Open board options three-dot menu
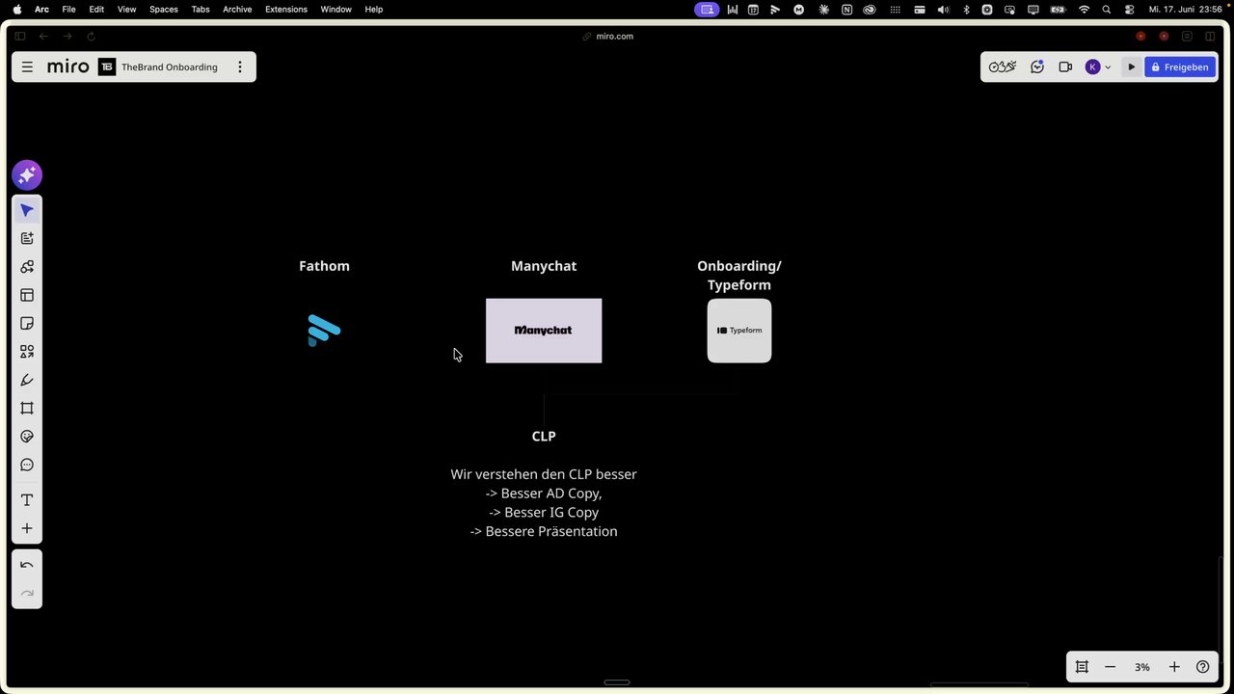This screenshot has height=694, width=1234. [x=240, y=67]
